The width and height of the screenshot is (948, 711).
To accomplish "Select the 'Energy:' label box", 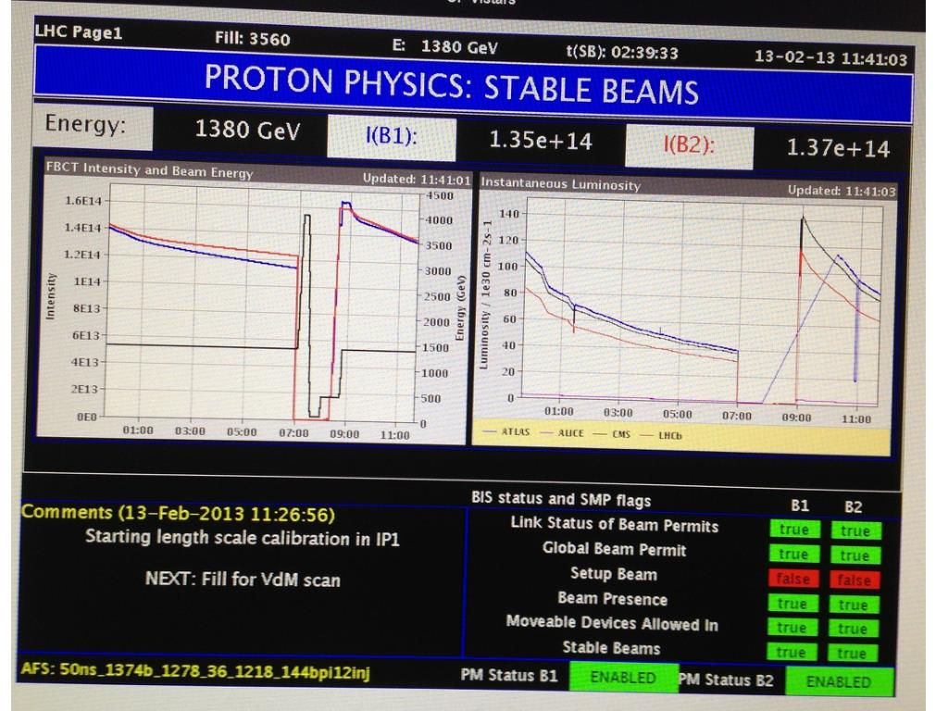I will 93,125.
